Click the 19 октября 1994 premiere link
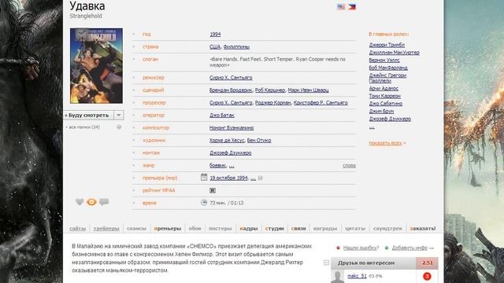Screen dimensions: 504x283 (229, 178)
